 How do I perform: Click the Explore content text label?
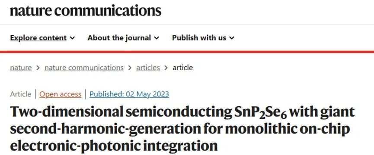point(38,38)
